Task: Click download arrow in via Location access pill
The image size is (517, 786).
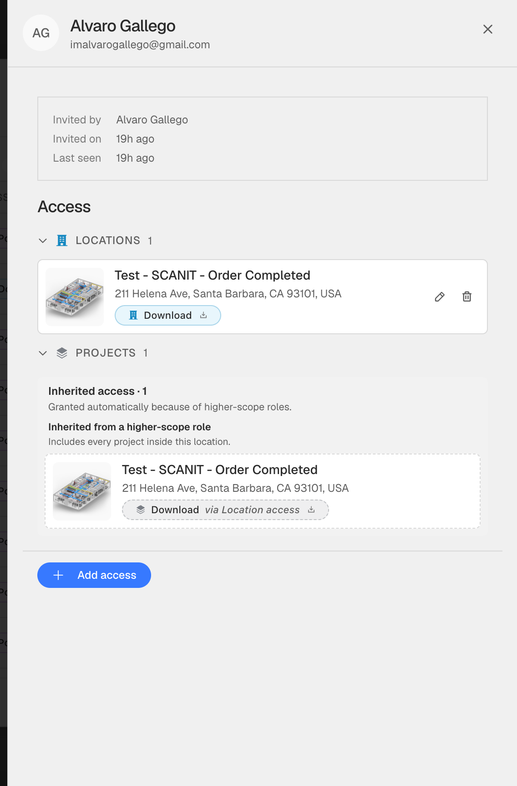Action: click(x=311, y=510)
